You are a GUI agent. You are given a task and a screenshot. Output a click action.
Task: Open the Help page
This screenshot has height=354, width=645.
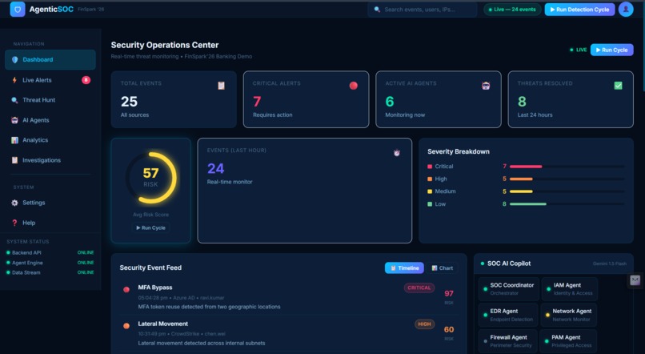tap(50, 223)
